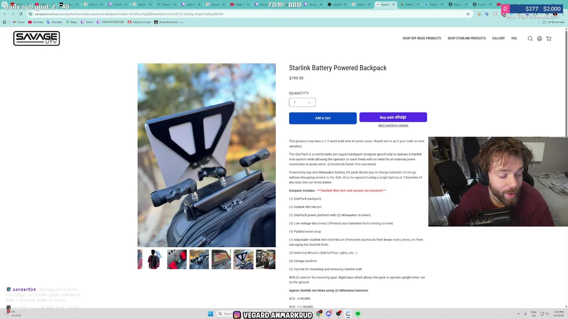Open the STREAMTOGETHER bookmark

coord(110,22)
